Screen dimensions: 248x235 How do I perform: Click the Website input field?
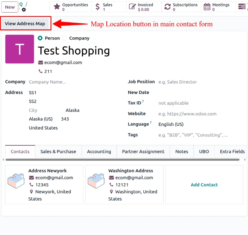(x=194, y=114)
